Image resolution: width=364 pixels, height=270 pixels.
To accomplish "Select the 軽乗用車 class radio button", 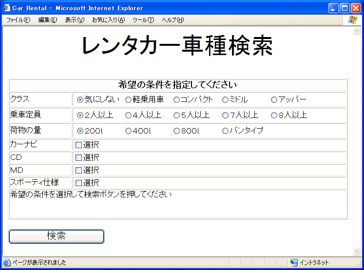I will (x=128, y=100).
